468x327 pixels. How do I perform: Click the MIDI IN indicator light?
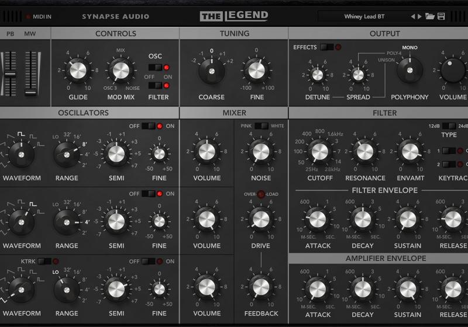(x=28, y=17)
